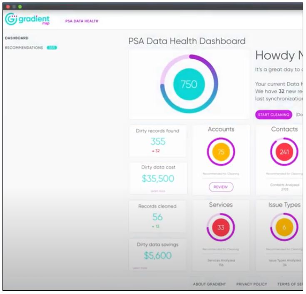Image resolution: width=306 pixels, height=294 pixels.
Task: Review the Accounts recommendations
Action: pos(221,187)
